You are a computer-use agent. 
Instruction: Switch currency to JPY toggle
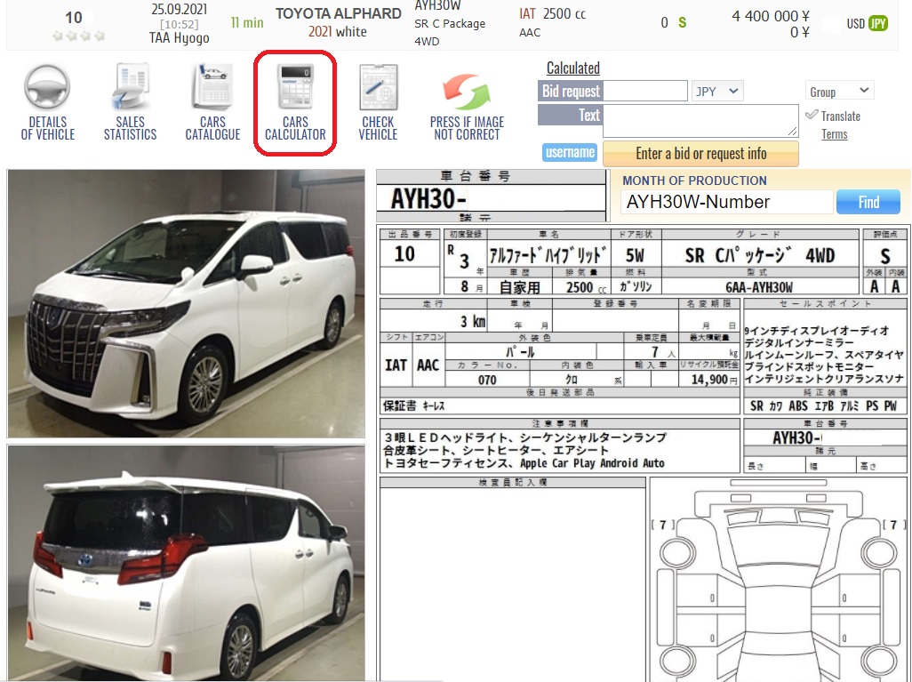[878, 23]
